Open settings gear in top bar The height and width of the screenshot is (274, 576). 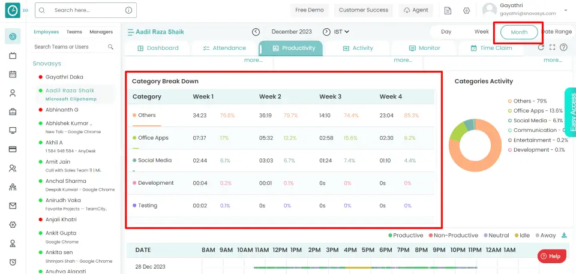click(x=467, y=10)
